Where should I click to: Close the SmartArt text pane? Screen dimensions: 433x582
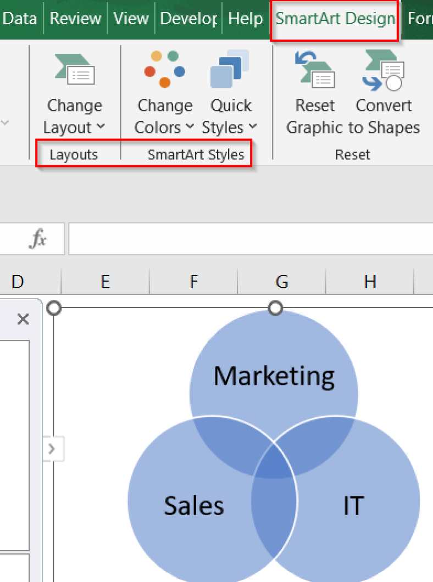point(23,319)
